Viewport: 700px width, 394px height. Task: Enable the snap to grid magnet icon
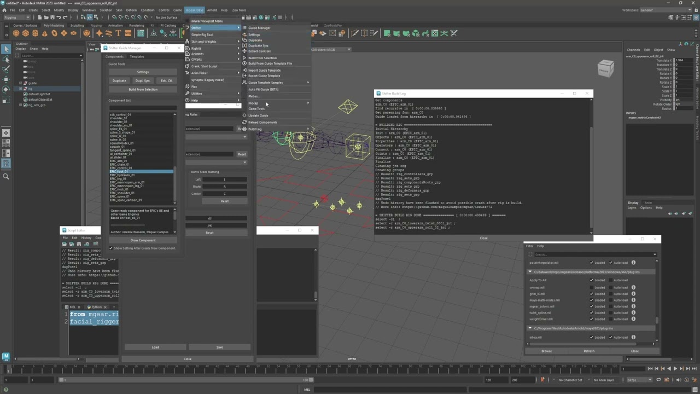(x=114, y=18)
